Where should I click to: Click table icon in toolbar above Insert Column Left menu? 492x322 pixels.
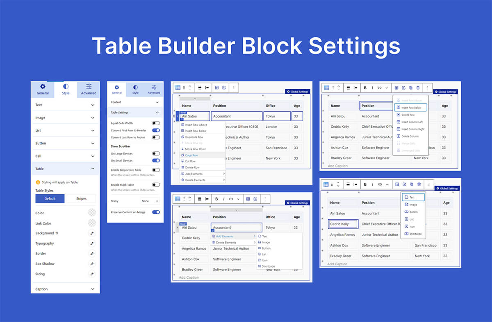[396, 88]
